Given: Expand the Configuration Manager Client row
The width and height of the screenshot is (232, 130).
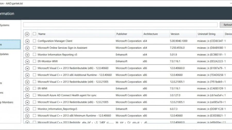Looking at the screenshot, I should 27,41.
